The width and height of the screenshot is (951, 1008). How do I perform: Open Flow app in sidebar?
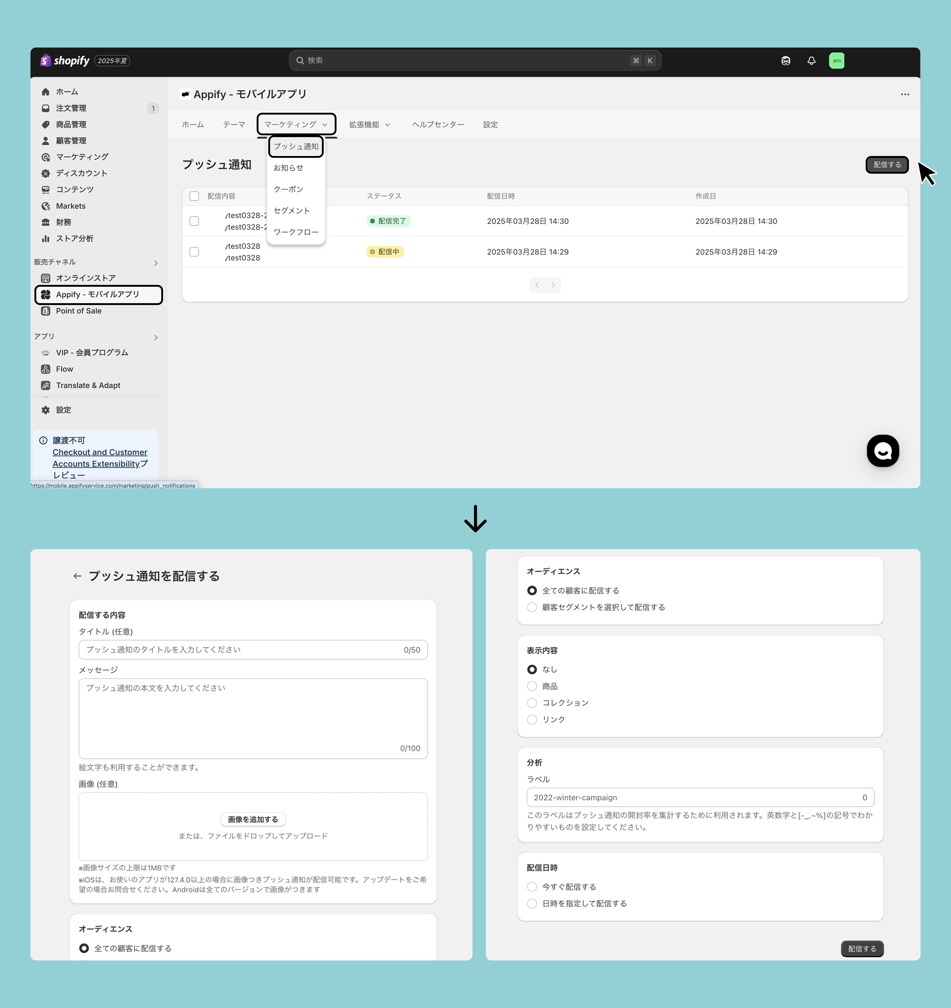point(64,369)
